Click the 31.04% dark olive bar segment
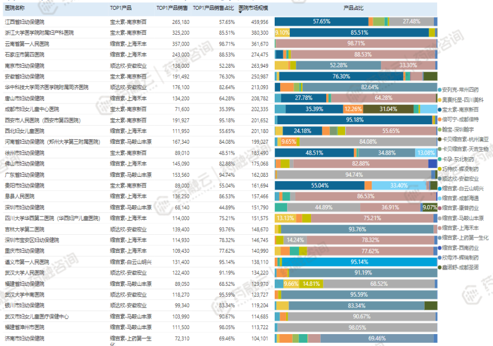This screenshot has height=346, width=493. (388, 109)
